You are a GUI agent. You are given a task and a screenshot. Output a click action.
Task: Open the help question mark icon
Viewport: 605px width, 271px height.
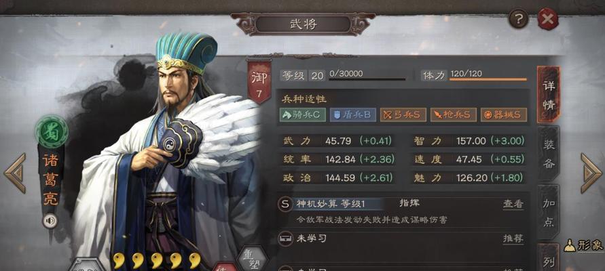519,19
